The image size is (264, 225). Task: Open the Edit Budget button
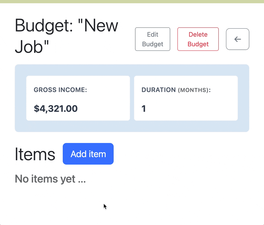click(x=152, y=39)
